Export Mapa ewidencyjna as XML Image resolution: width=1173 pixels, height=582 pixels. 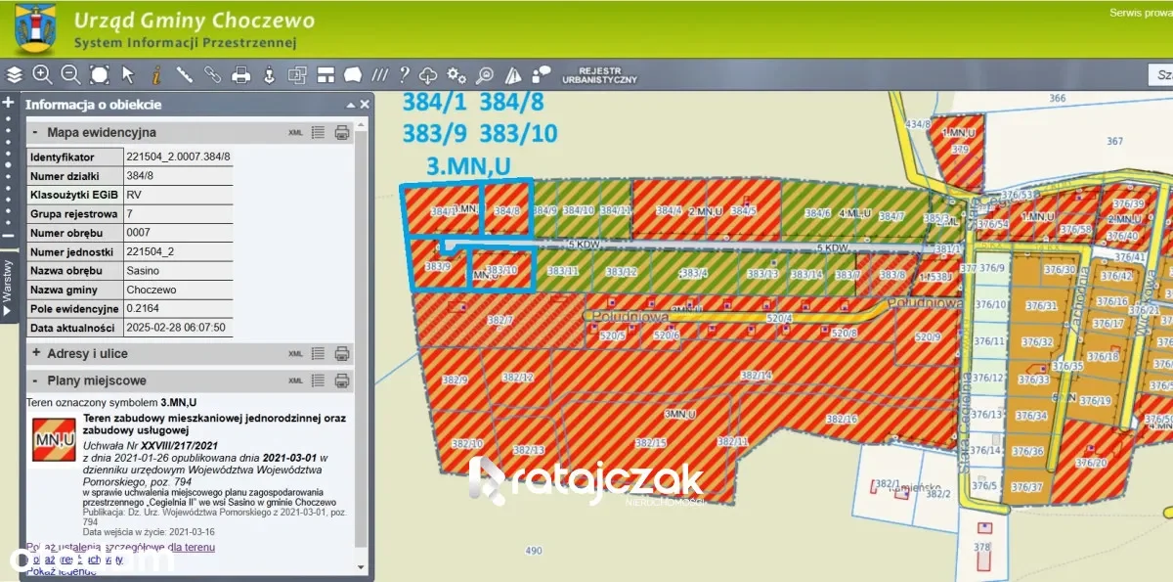[295, 133]
